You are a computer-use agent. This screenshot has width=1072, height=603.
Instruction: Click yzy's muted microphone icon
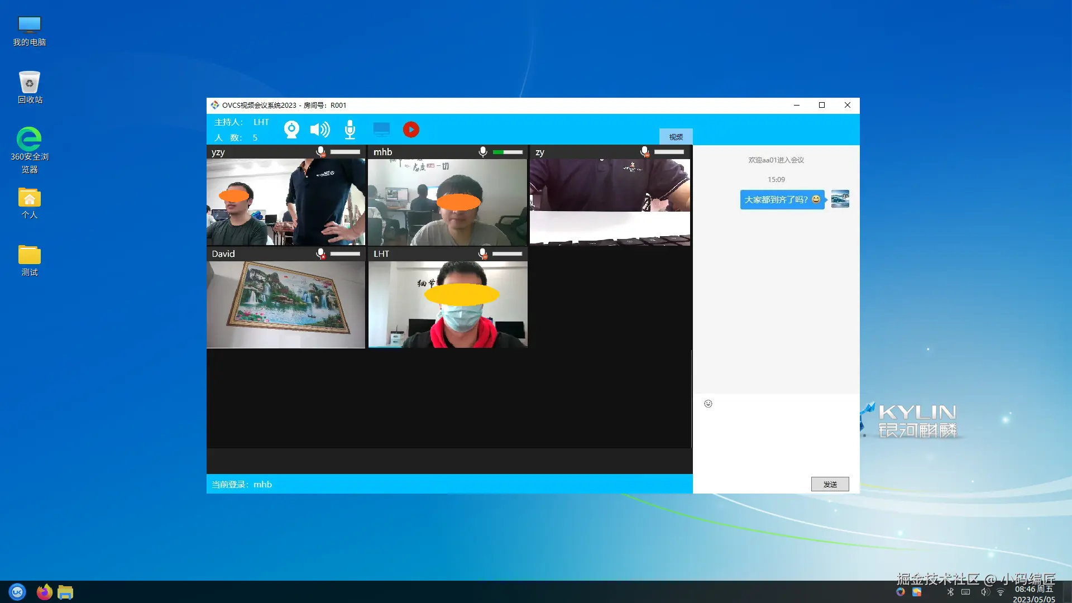click(x=320, y=152)
